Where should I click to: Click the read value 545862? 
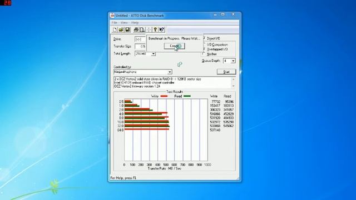229,126
